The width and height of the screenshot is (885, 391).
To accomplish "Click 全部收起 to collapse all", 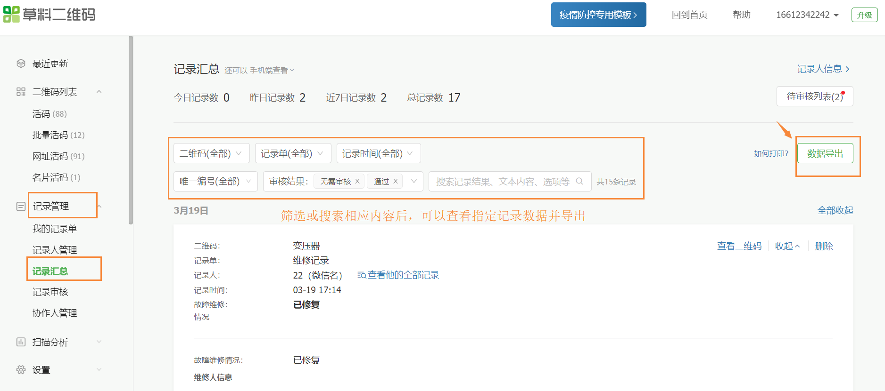I will [835, 210].
